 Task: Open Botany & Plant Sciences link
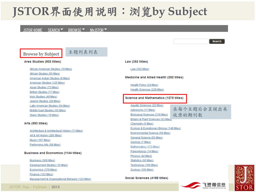click(x=151, y=119)
